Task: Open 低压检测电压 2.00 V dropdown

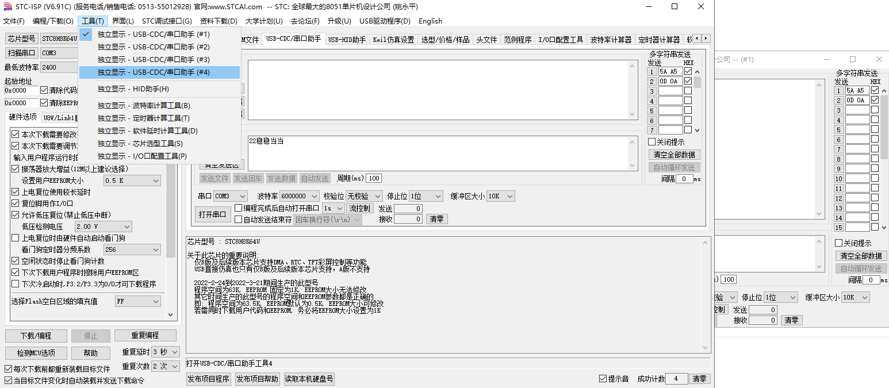Action: click(104, 226)
